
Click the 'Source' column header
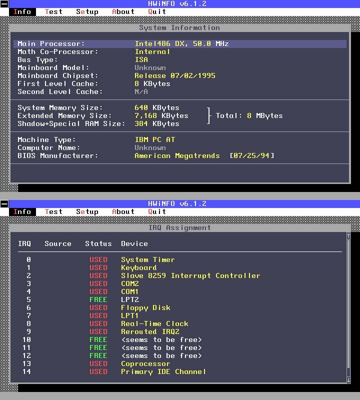point(58,243)
